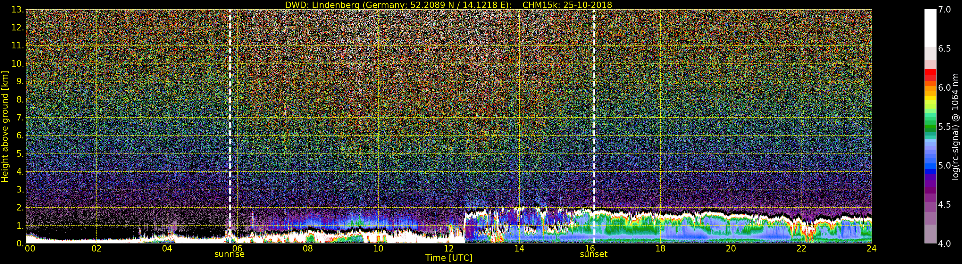Image resolution: width=962 pixels, height=264 pixels.
Task: Click the colorbar tick label '4.5'
Action: (x=944, y=204)
